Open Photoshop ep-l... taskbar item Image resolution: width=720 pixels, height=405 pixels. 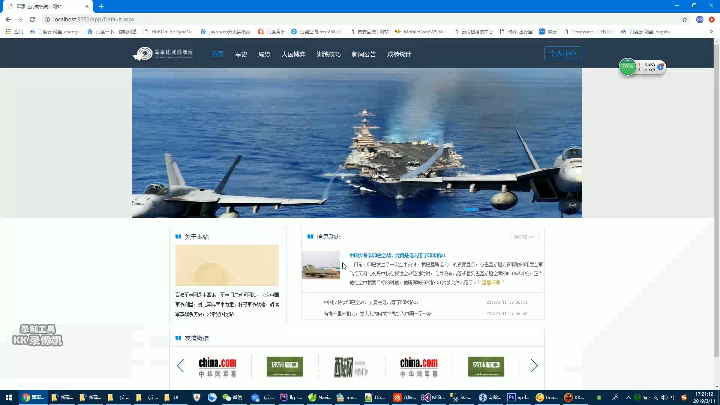coord(519,397)
